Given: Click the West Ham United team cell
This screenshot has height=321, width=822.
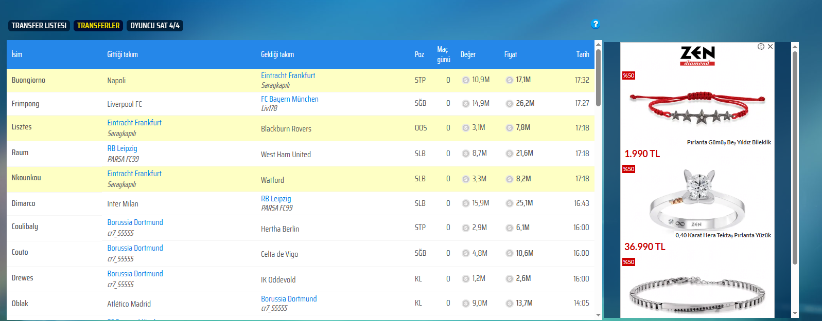Looking at the screenshot, I should click(x=286, y=155).
